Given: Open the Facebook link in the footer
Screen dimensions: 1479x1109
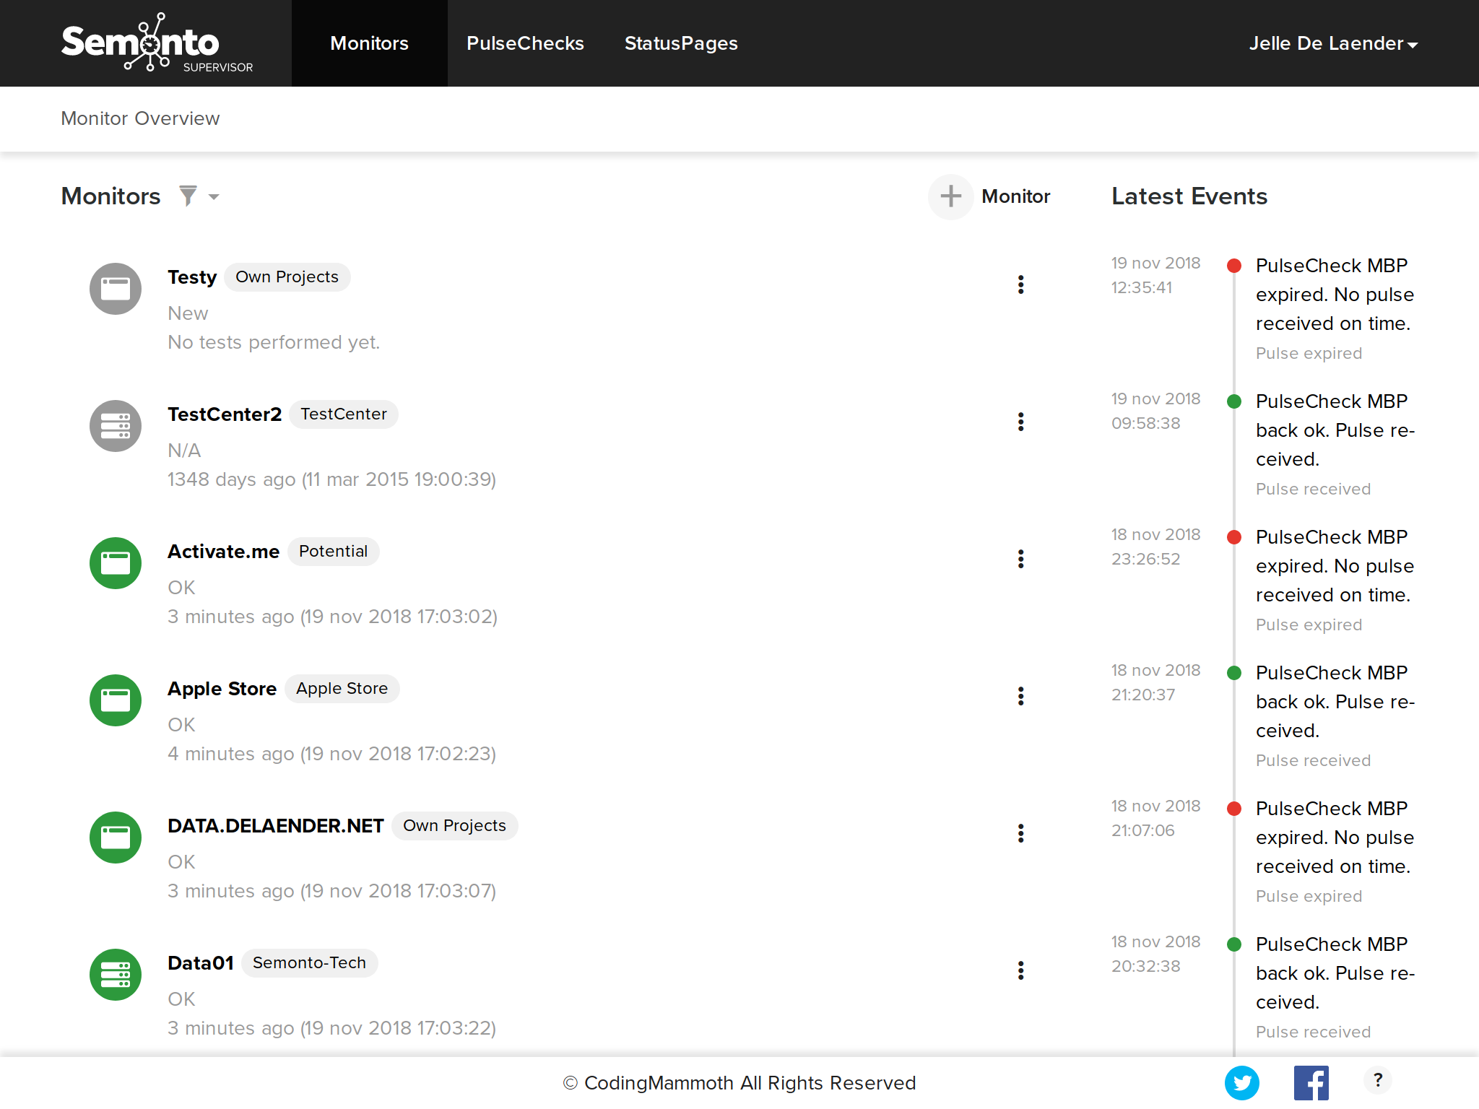Looking at the screenshot, I should pyautogui.click(x=1311, y=1082).
